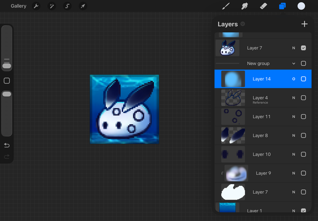This screenshot has height=221, width=318.
Task: Activate the Selection S-shaped tool
Action: pos(67,6)
